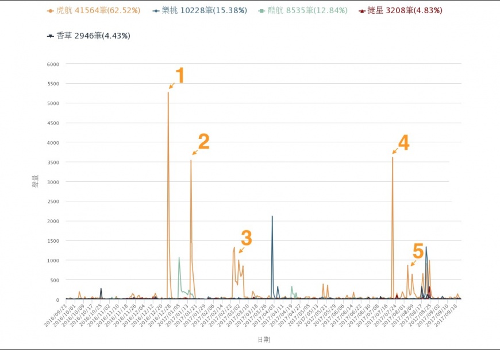Viewport: 500px width, 350px height.
Task: Click the green square marker beside 酷航
Action: click(262, 11)
